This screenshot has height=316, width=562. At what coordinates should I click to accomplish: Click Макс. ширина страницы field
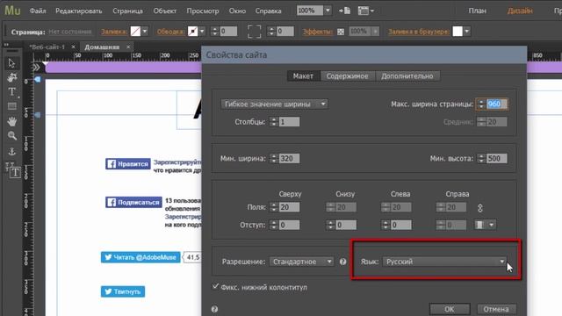pyautogui.click(x=496, y=104)
